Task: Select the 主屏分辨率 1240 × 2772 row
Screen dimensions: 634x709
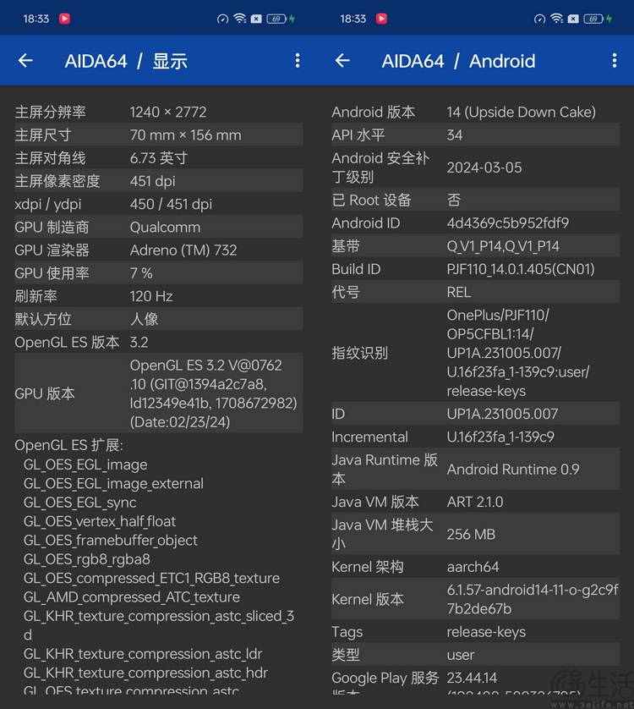Action: click(159, 112)
